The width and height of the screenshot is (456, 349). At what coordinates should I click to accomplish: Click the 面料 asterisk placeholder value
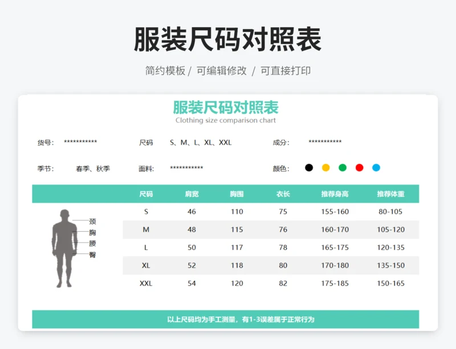(x=187, y=168)
